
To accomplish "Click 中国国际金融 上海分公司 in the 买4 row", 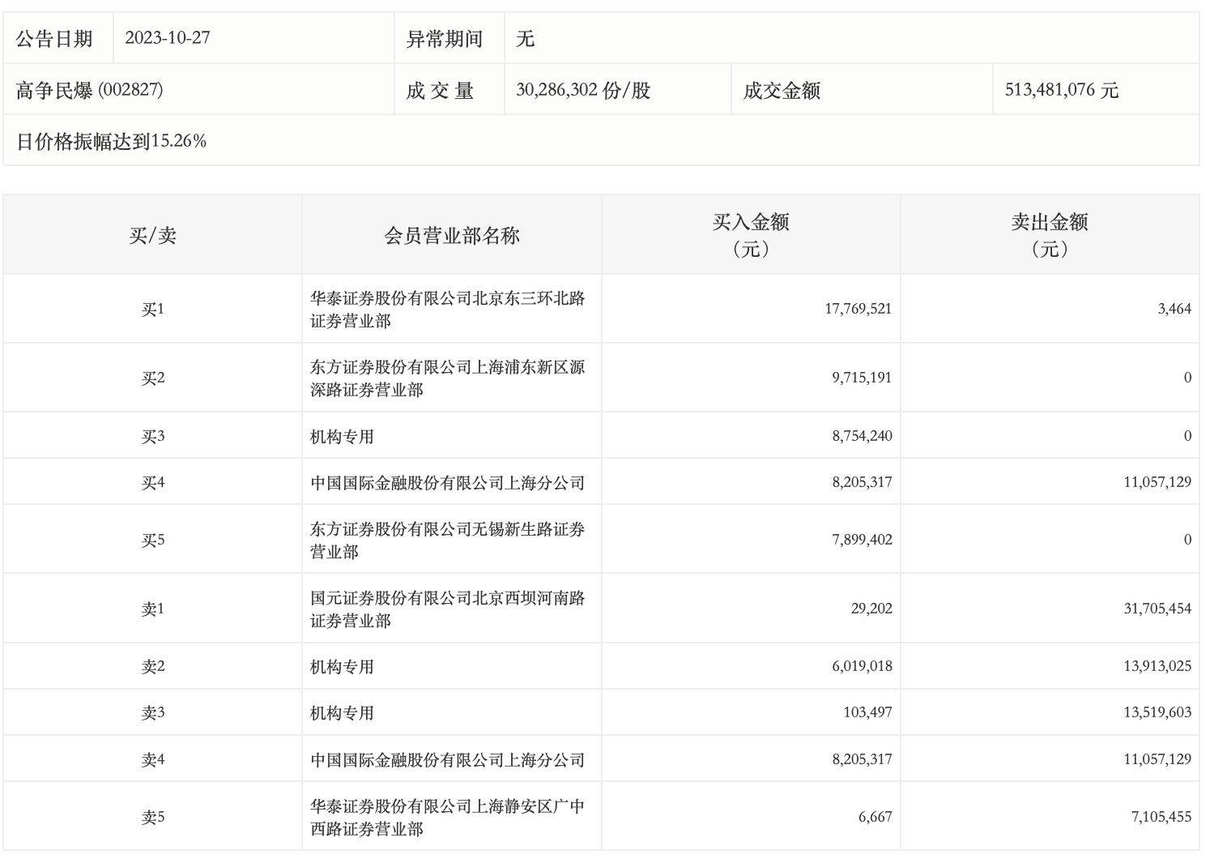I will pos(447,483).
